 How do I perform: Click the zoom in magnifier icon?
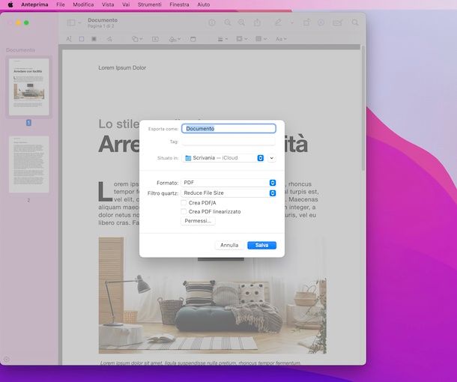pos(242,22)
